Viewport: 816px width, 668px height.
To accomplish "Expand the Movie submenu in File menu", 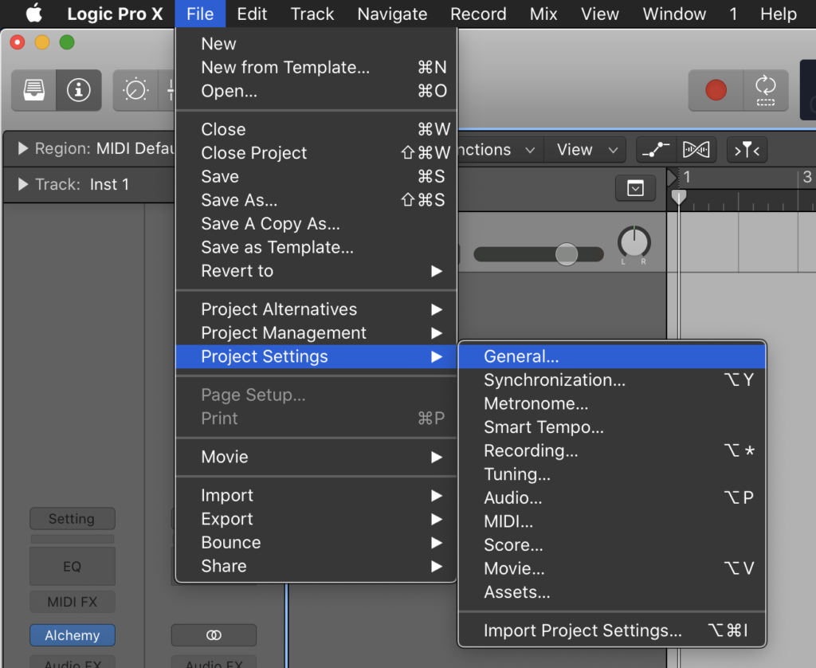I will (316, 457).
